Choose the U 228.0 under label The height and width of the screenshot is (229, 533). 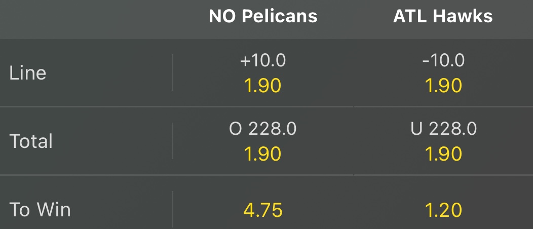(443, 129)
